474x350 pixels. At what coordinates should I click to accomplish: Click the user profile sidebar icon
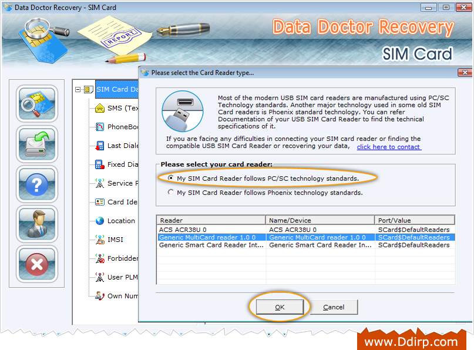[37, 224]
